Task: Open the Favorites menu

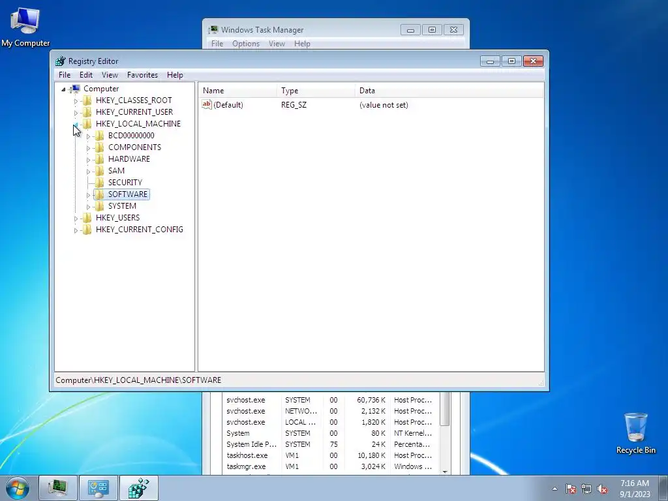Action: point(142,75)
